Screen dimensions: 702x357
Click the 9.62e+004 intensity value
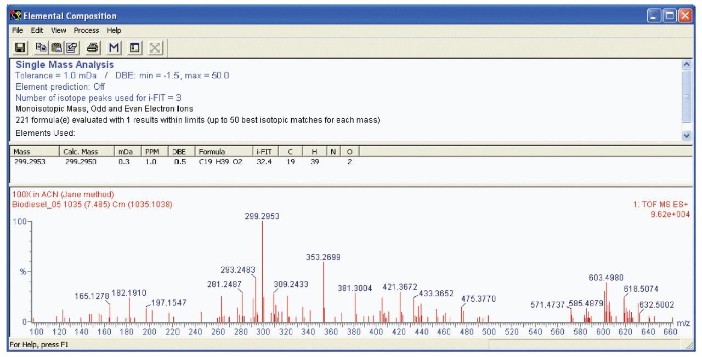pyautogui.click(x=670, y=214)
